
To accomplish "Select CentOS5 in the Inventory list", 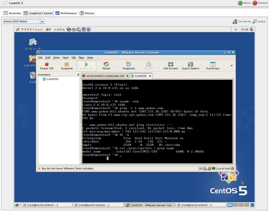I will coord(50,79).
